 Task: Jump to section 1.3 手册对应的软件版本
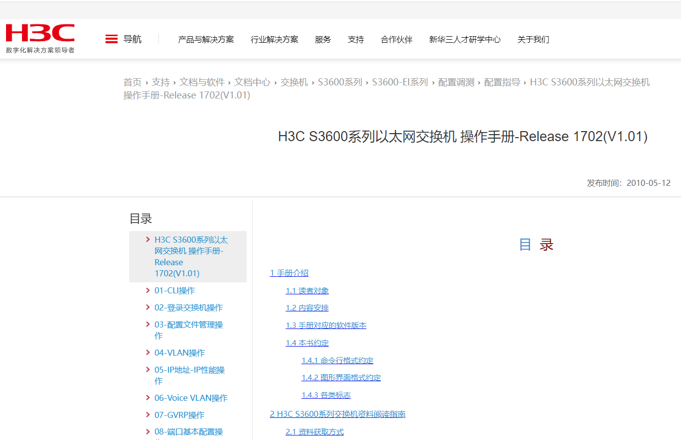326,325
